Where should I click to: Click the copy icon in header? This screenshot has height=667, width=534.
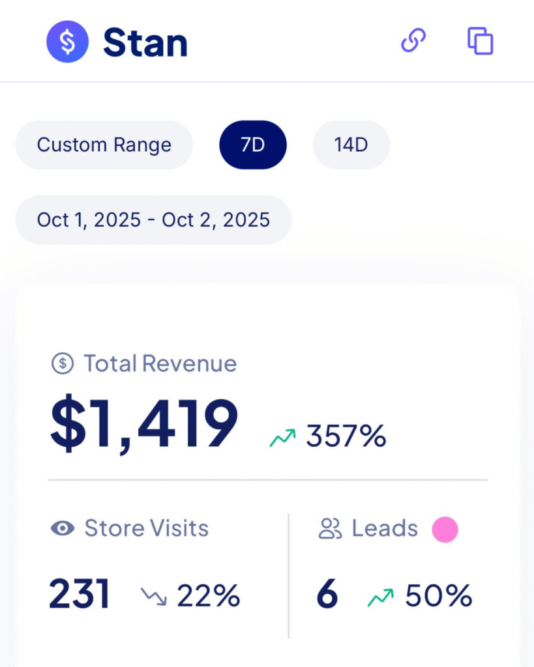point(481,41)
